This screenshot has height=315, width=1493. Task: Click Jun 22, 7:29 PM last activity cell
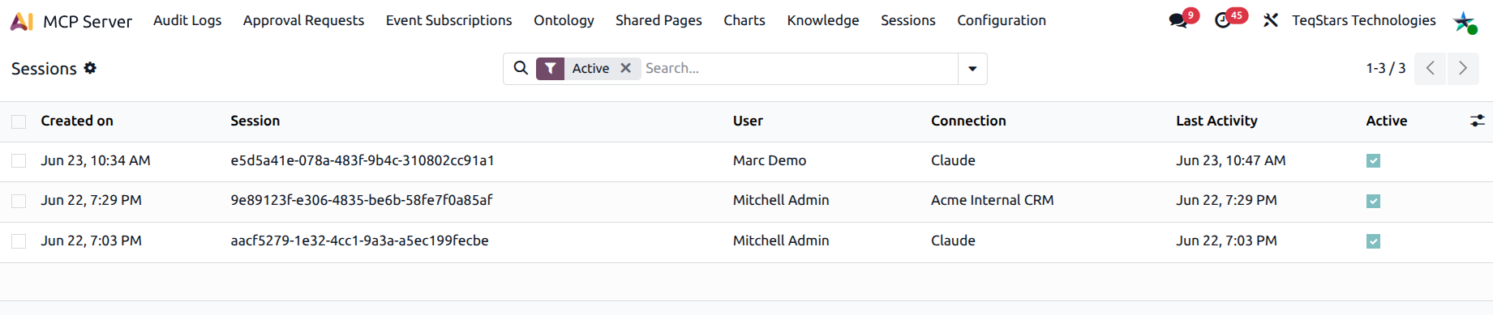point(1226,200)
